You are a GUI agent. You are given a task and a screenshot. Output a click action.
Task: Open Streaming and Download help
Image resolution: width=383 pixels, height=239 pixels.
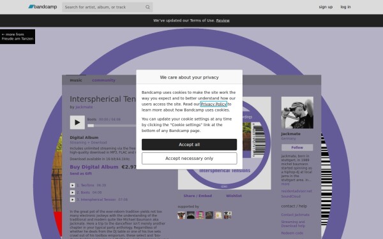pos(293,224)
